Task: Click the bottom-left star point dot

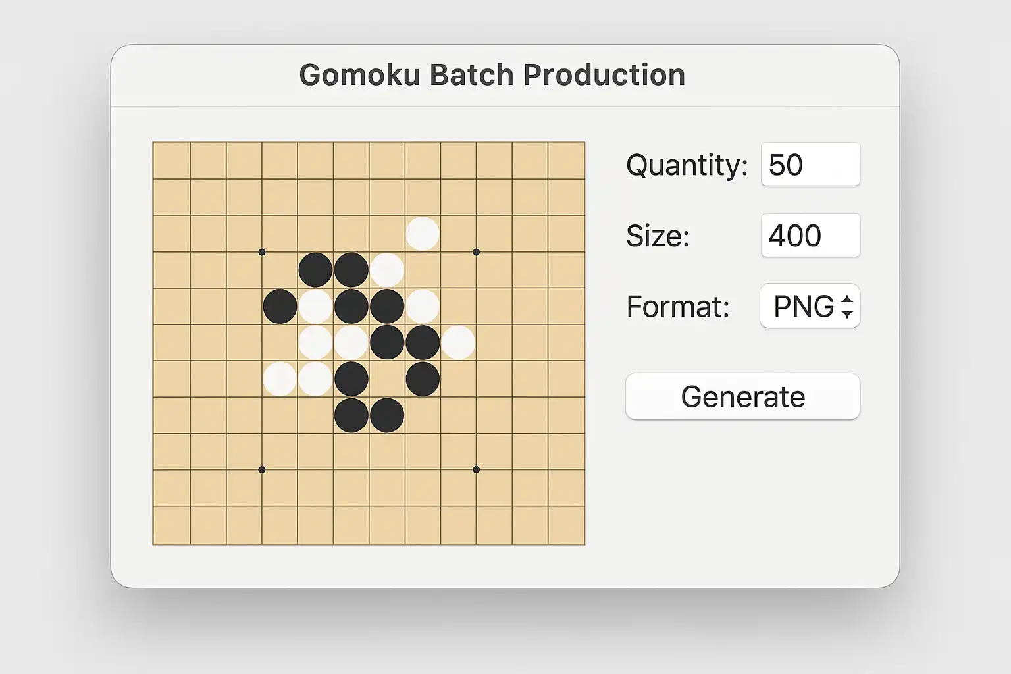Action: pos(262,469)
